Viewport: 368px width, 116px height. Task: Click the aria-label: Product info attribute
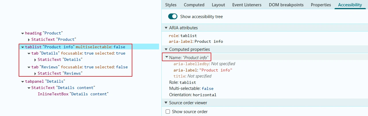click(x=196, y=41)
